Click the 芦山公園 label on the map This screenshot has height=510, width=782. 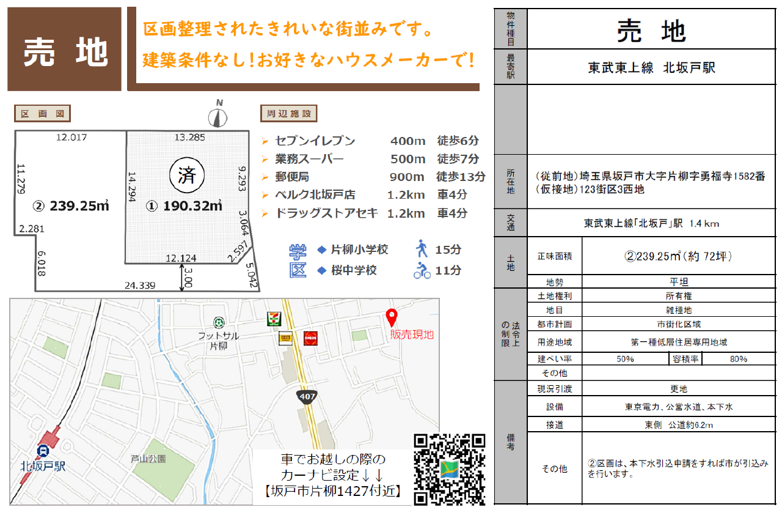click(x=148, y=457)
